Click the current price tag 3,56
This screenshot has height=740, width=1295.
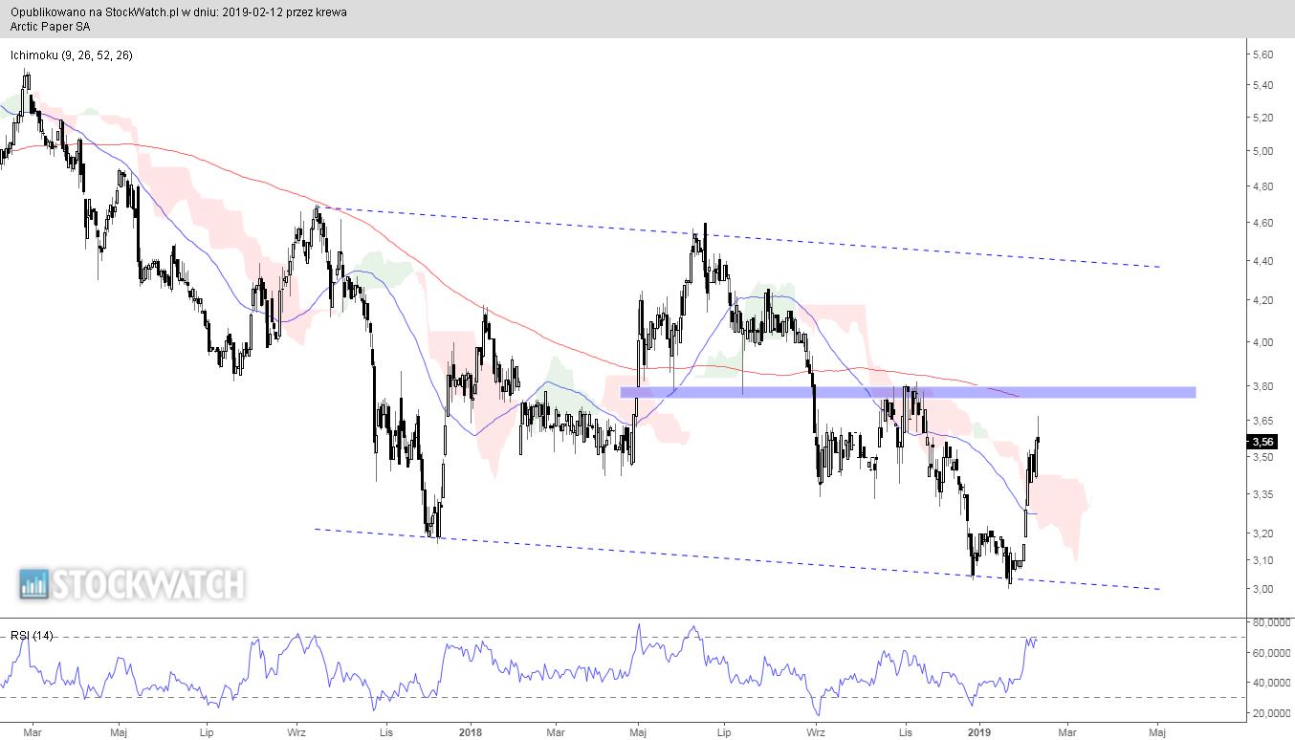[1263, 442]
